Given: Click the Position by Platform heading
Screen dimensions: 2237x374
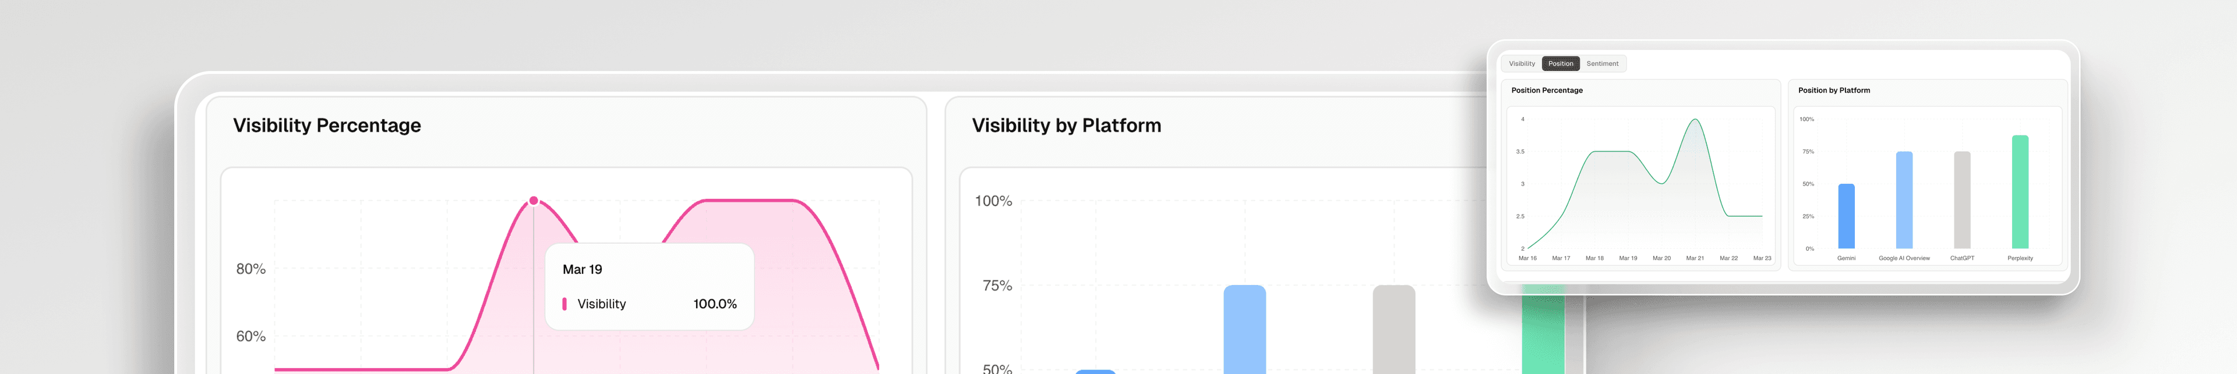Looking at the screenshot, I should pyautogui.click(x=1834, y=90).
